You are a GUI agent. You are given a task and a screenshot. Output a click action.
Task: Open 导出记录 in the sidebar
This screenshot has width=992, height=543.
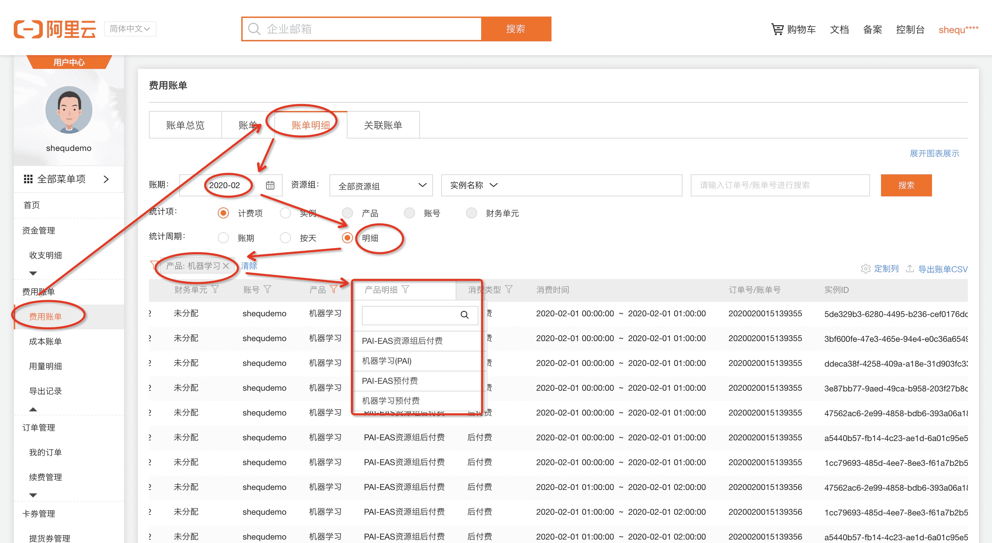coord(45,391)
